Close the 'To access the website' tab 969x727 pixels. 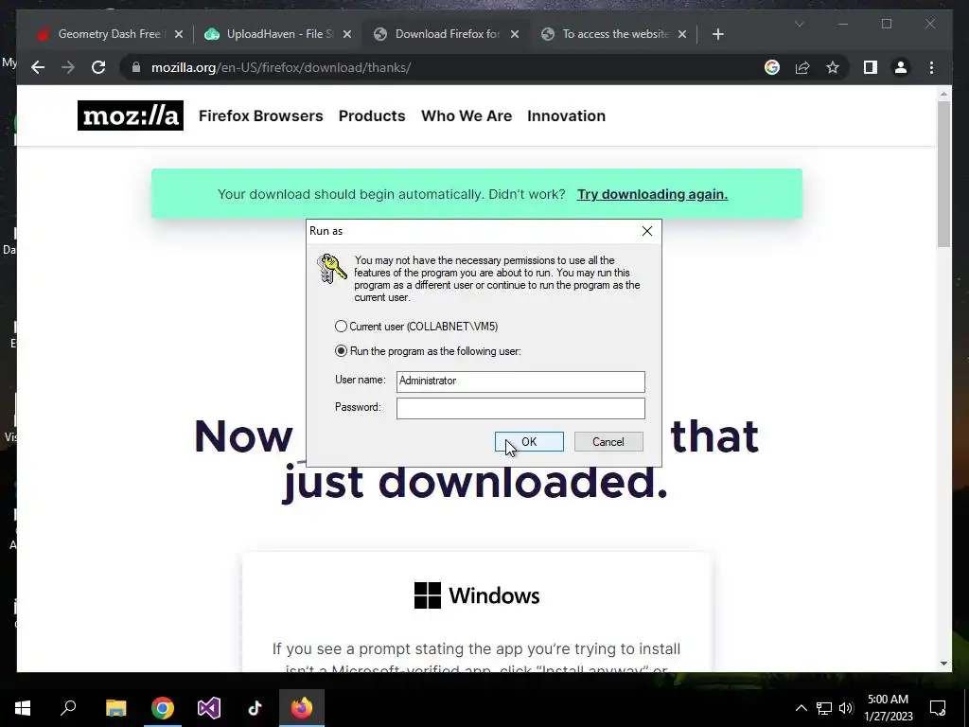[x=682, y=34]
